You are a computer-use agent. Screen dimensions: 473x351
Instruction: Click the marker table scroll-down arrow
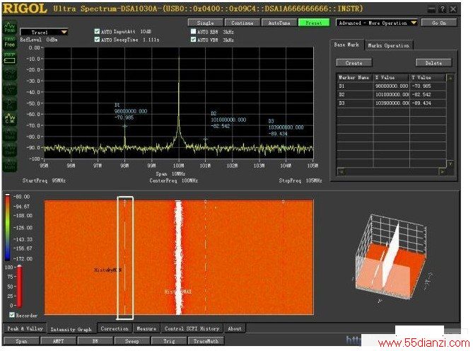(x=450, y=164)
